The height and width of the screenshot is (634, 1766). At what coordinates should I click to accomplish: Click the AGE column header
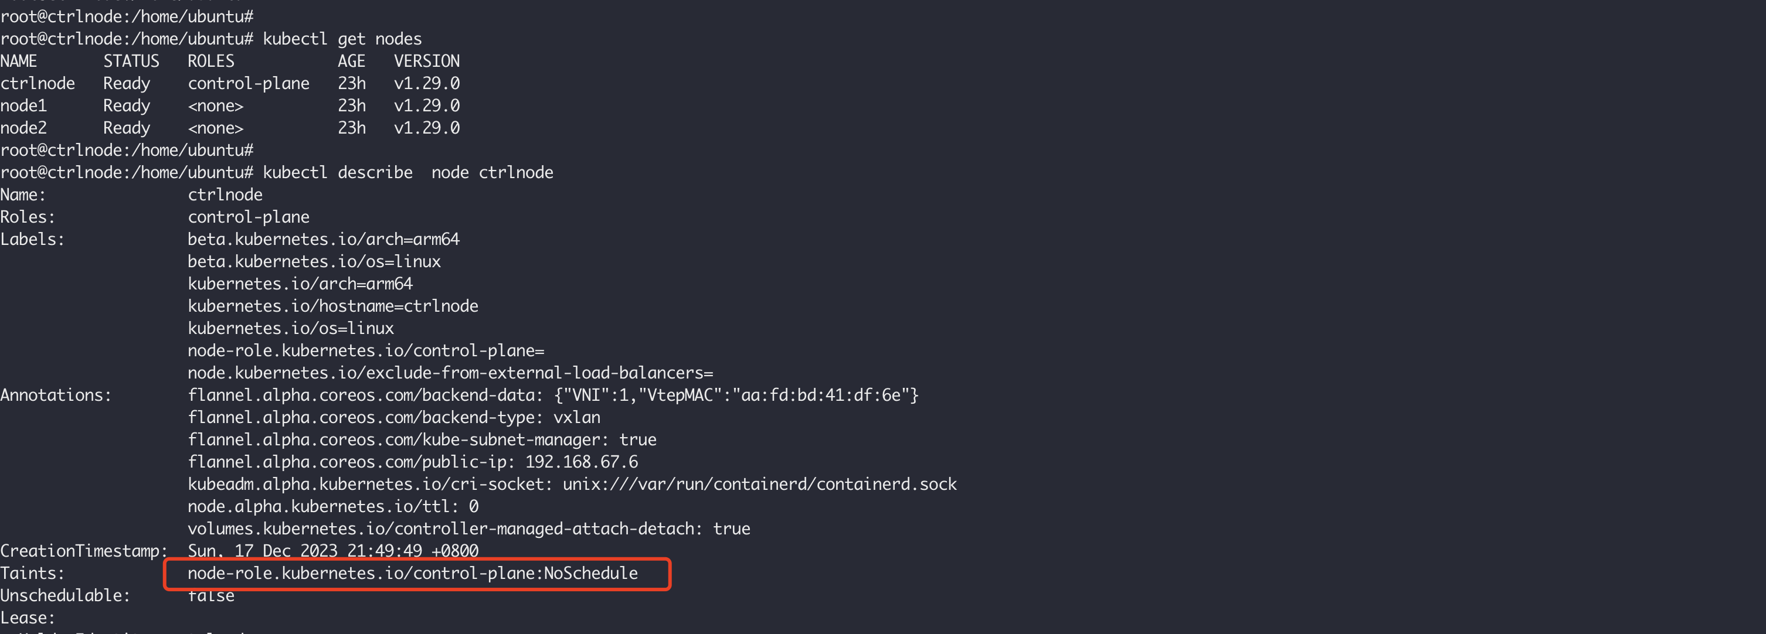[351, 61]
